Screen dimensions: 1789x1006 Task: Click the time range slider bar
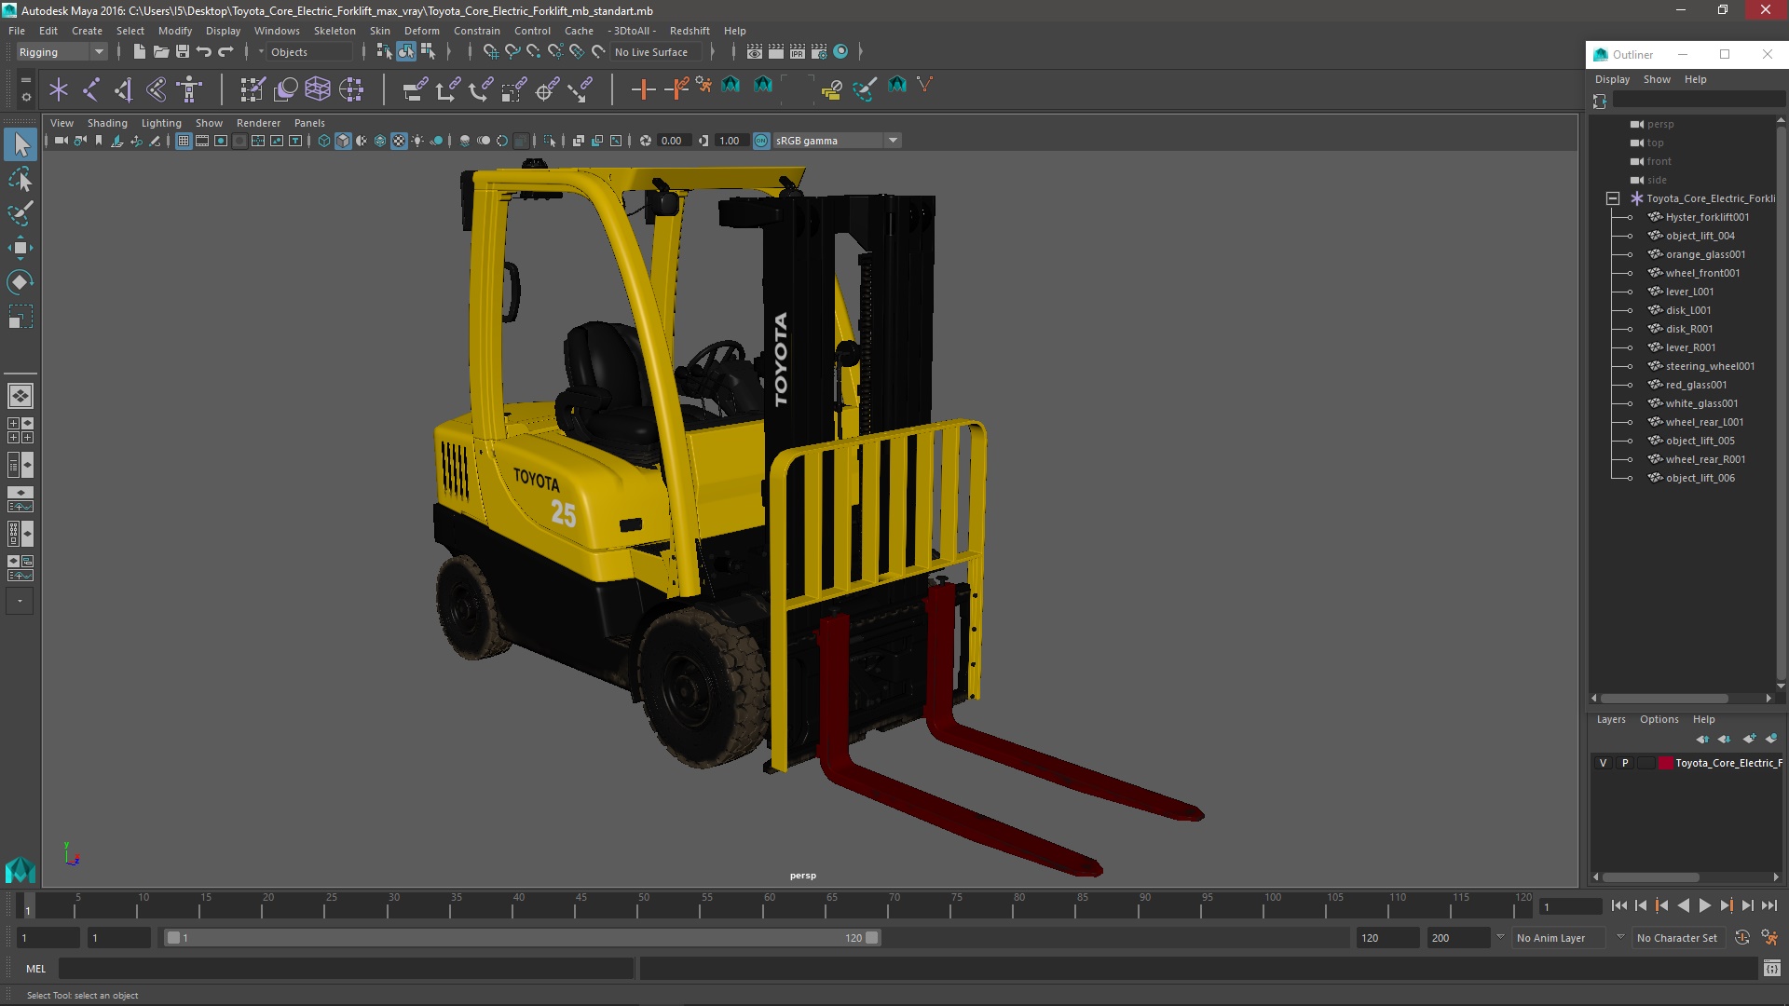pos(522,938)
